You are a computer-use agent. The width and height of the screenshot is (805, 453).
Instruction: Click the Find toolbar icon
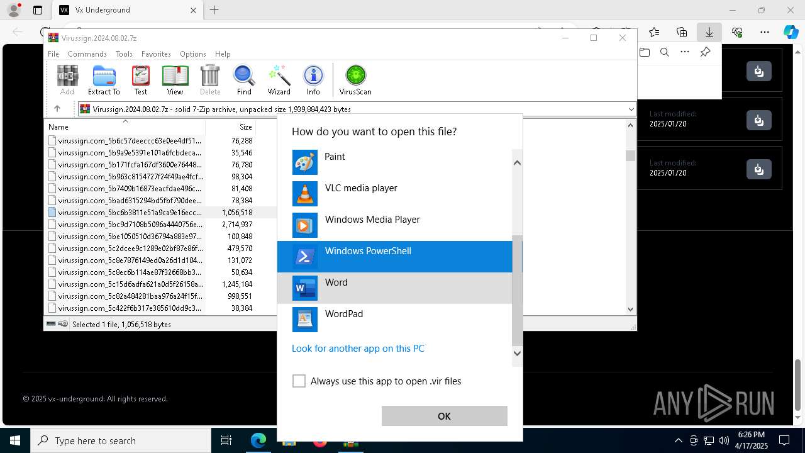(244, 80)
